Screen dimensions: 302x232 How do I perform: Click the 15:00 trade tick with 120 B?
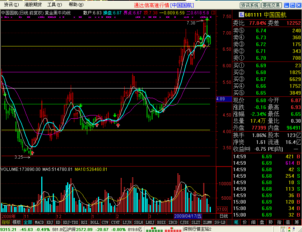click(267, 202)
